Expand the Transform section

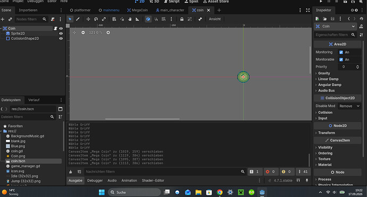point(327,133)
